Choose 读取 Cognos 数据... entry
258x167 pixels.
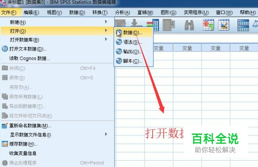coord(57,58)
